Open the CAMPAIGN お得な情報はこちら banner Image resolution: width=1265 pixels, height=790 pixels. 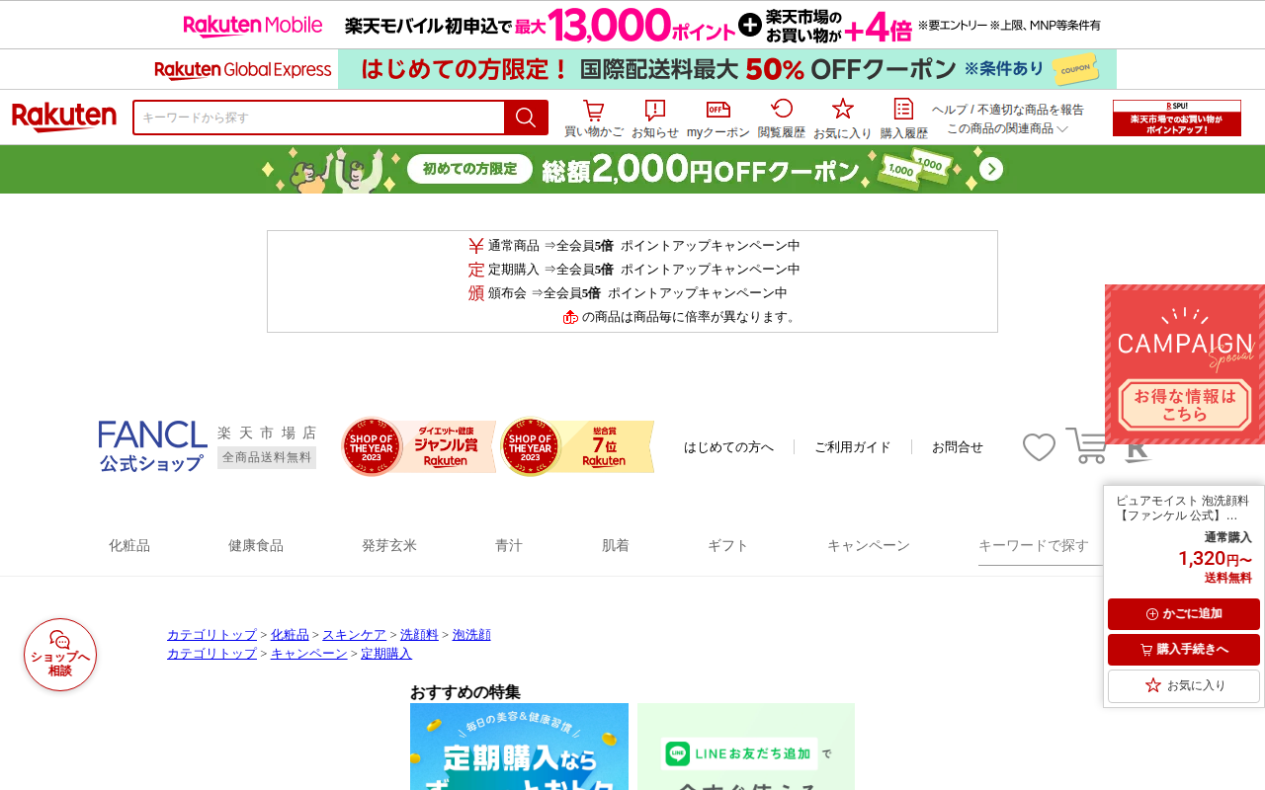tap(1185, 364)
